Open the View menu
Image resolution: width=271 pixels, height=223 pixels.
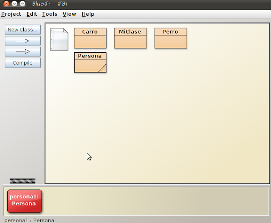69,14
